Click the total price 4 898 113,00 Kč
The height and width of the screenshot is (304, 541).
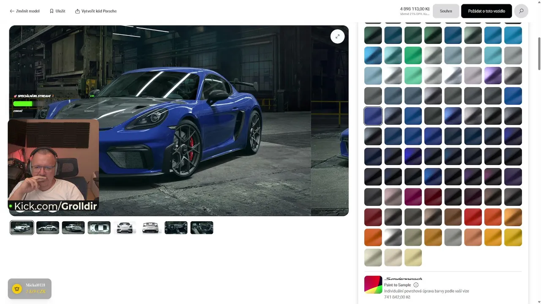415,9
